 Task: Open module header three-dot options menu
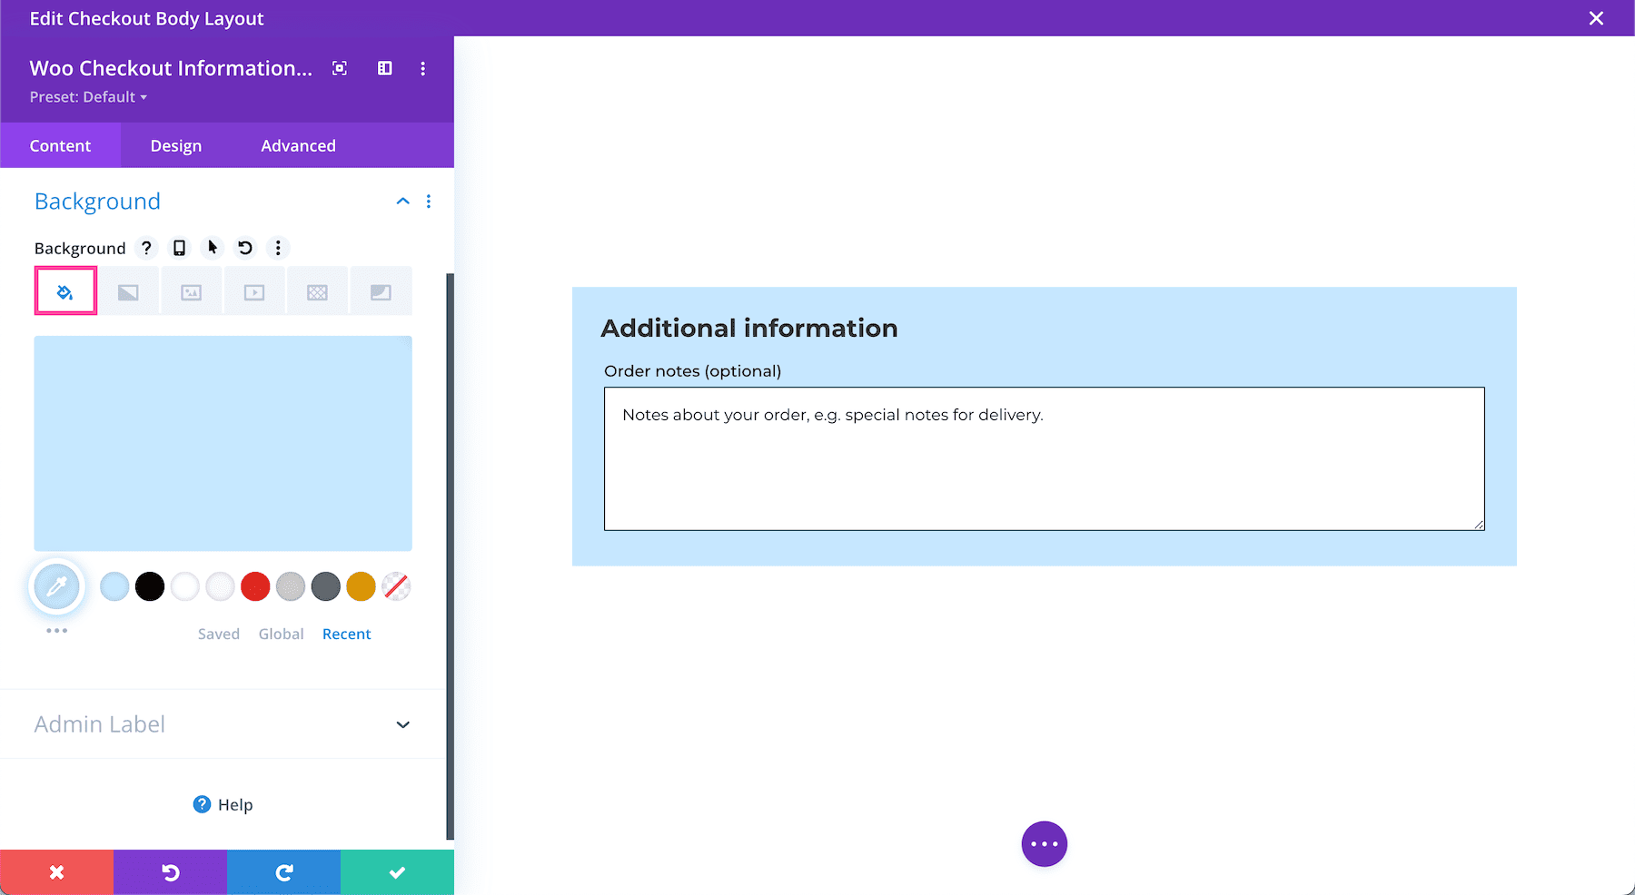click(423, 68)
